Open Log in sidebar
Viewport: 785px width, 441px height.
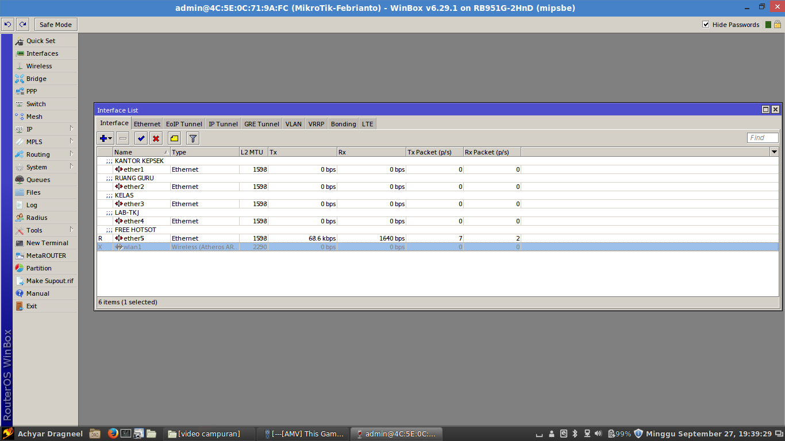coord(45,205)
